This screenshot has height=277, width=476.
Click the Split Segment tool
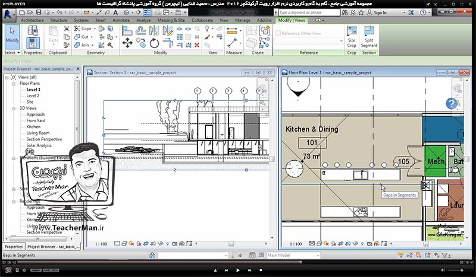pos(369,37)
